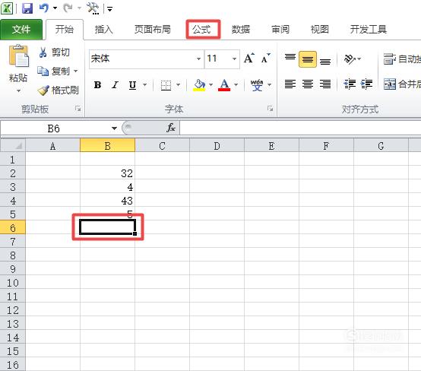
Task: Click the increase indent icon
Action: pyautogui.click(x=366, y=84)
